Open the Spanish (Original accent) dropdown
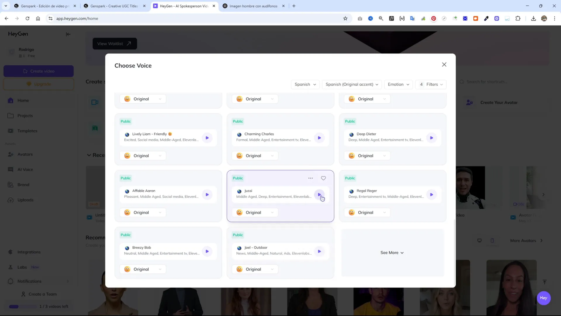Viewport: 561px width, 316px height. (352, 84)
